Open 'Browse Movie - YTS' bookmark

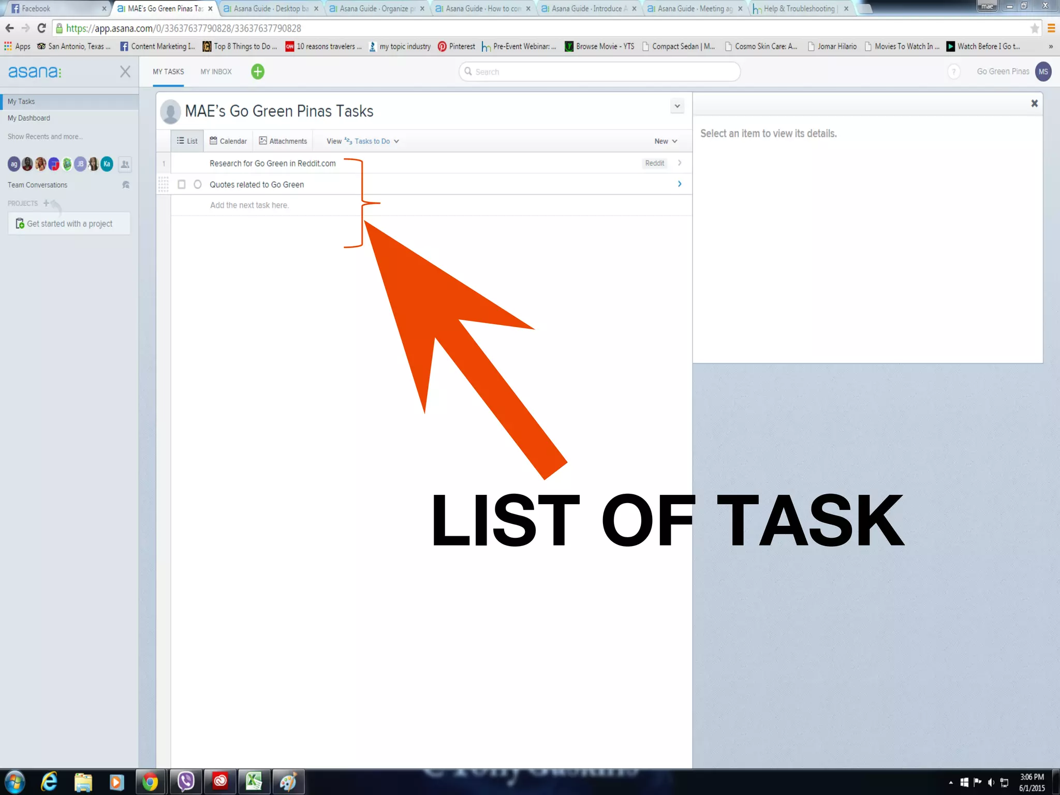click(599, 47)
